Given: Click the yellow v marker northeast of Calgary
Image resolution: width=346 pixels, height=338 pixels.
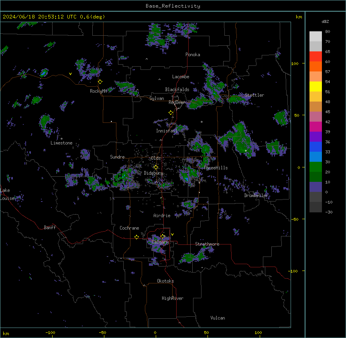Looking at the screenshot, I should [172, 234].
